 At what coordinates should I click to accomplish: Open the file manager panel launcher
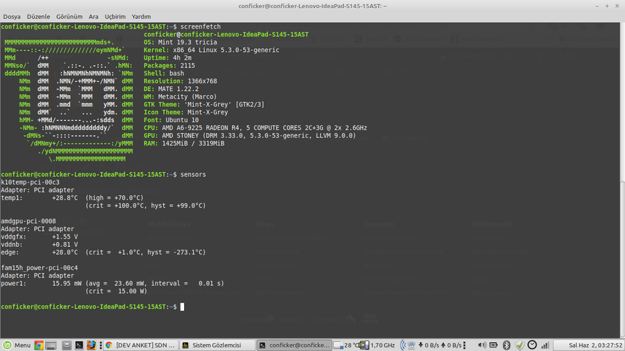pos(67,345)
